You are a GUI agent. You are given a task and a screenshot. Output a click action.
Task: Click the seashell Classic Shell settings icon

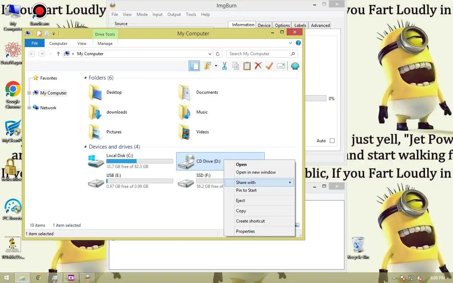coord(295,66)
